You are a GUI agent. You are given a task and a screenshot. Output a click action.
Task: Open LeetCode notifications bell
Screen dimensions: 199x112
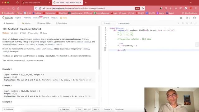(x=181, y=18)
